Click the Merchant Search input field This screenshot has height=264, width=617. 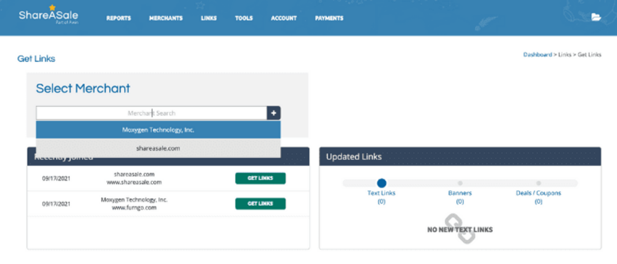pyautogui.click(x=151, y=113)
